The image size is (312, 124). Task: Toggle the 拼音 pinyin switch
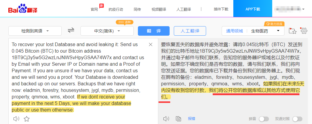tap(264, 119)
